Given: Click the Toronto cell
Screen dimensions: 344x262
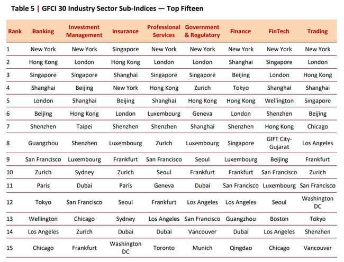Looking at the screenshot, I should click(x=164, y=248).
